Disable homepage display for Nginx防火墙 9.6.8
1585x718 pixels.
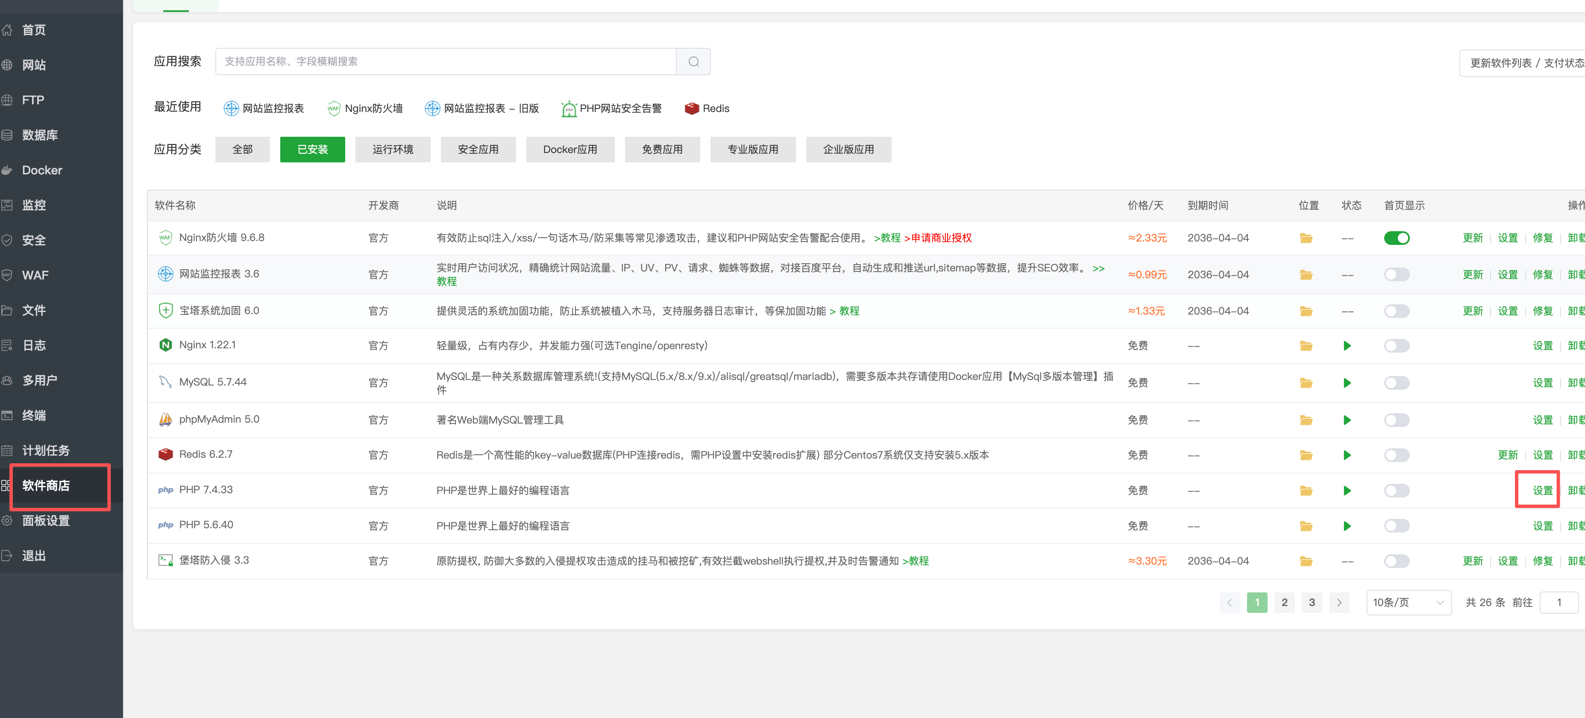[1396, 238]
